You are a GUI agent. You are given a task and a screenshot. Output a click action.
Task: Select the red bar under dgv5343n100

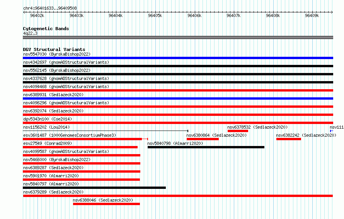pyautogui.click(x=178, y=123)
